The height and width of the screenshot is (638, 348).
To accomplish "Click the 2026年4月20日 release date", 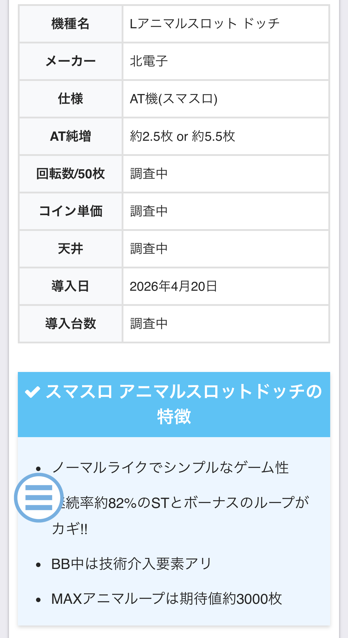I will click(x=173, y=286).
